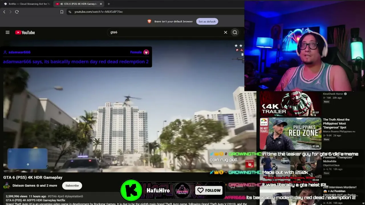This screenshot has height=205, width=365.
Task: Open the 4K Trailer clown thumbnail video
Action: tap(290, 104)
